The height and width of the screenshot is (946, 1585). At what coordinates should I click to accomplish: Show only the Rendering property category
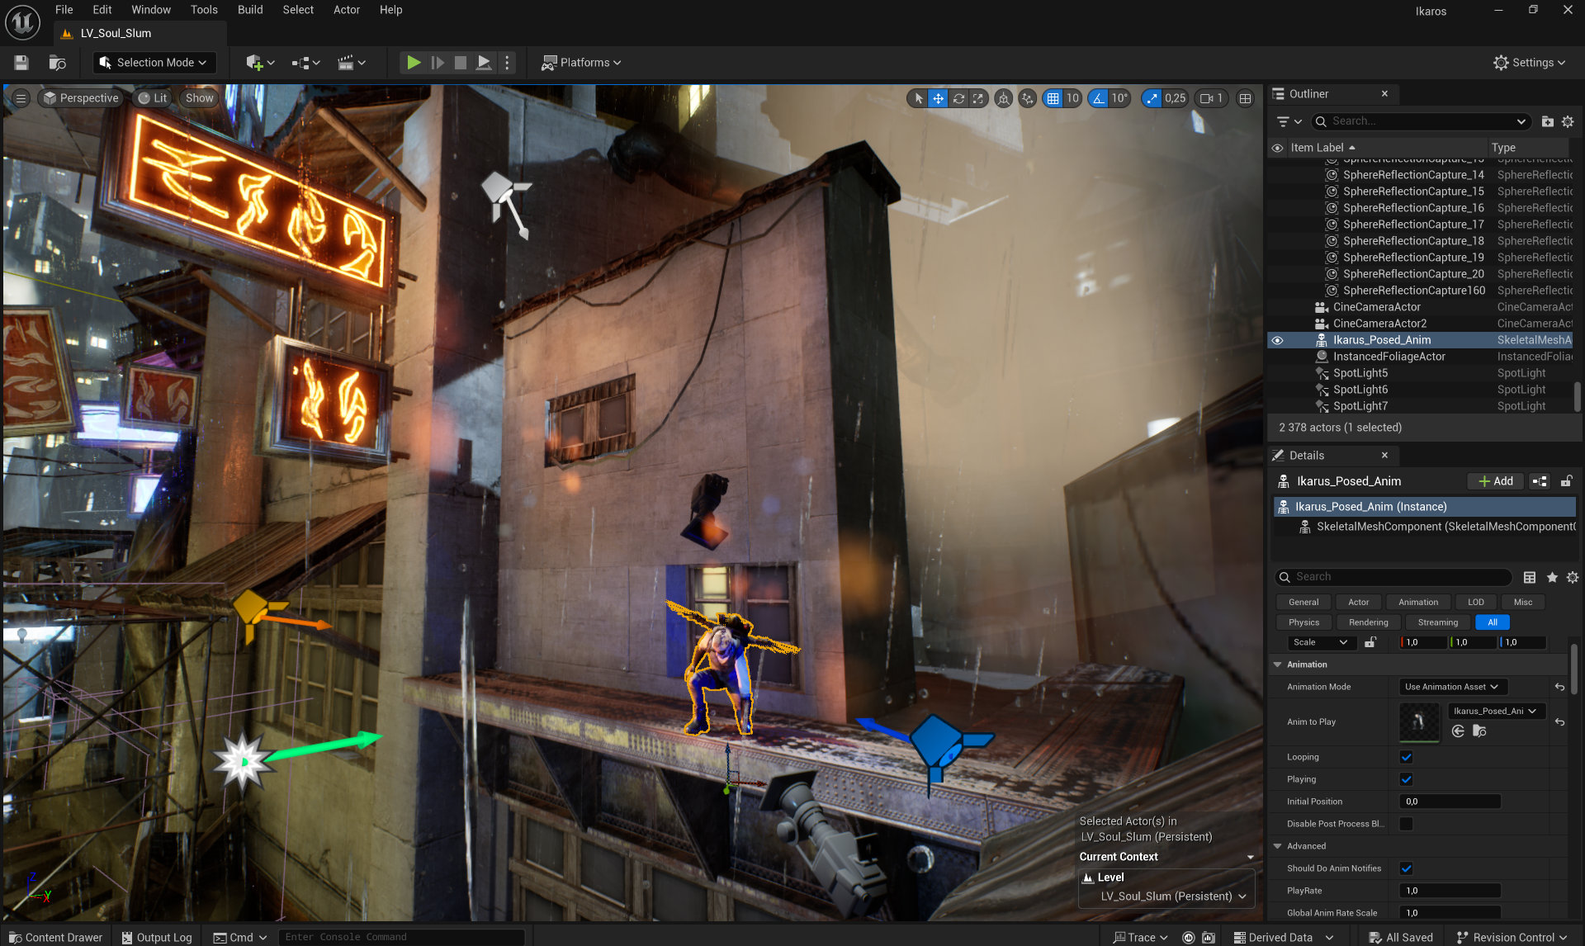pos(1368,622)
